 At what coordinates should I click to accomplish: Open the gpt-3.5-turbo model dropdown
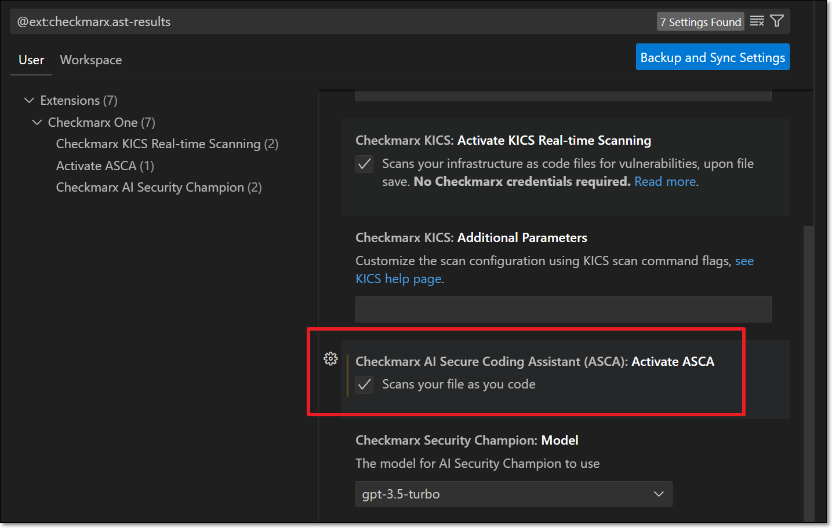tap(514, 494)
